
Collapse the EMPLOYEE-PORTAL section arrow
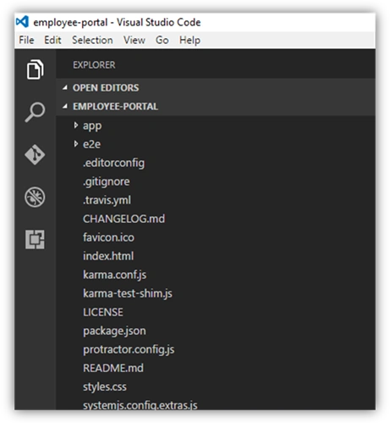(65, 106)
